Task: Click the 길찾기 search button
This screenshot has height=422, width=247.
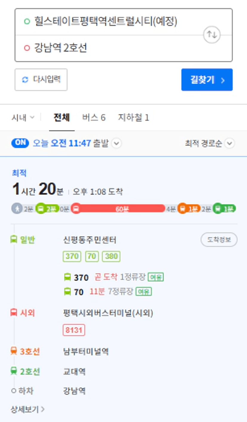Action: click(x=207, y=80)
